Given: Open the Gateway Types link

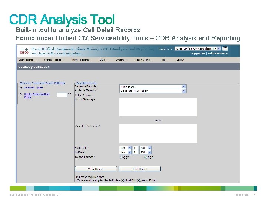Looking at the screenshot, I should click(33, 87).
